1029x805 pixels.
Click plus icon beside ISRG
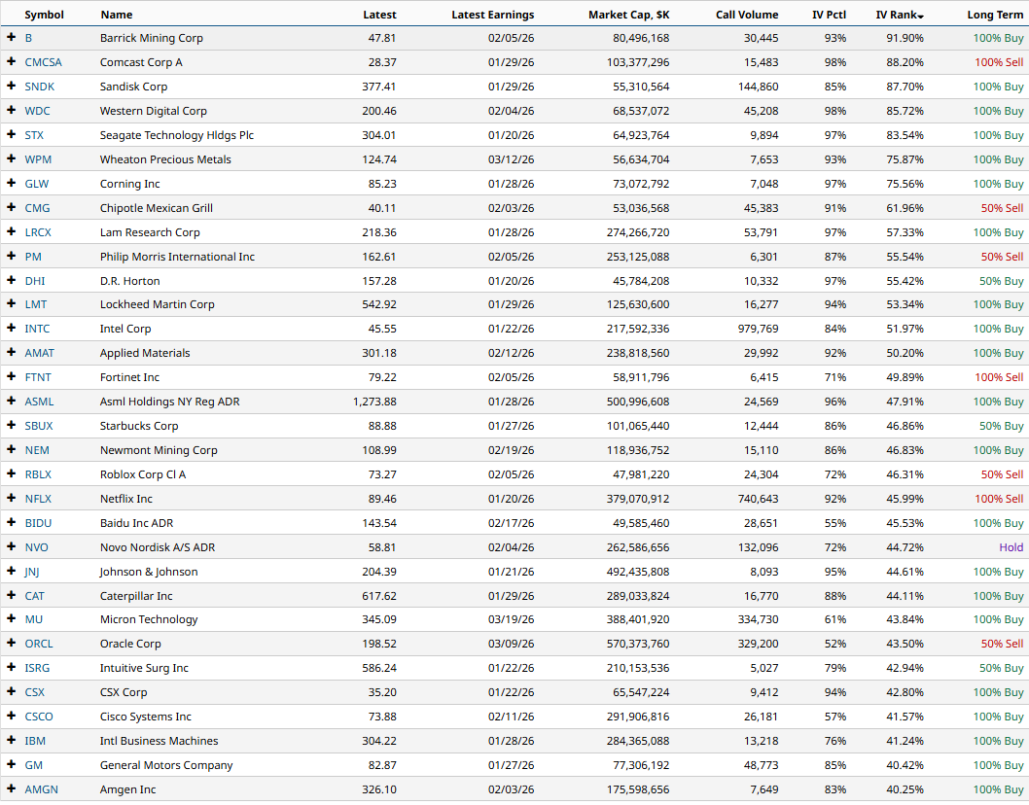pos(11,667)
